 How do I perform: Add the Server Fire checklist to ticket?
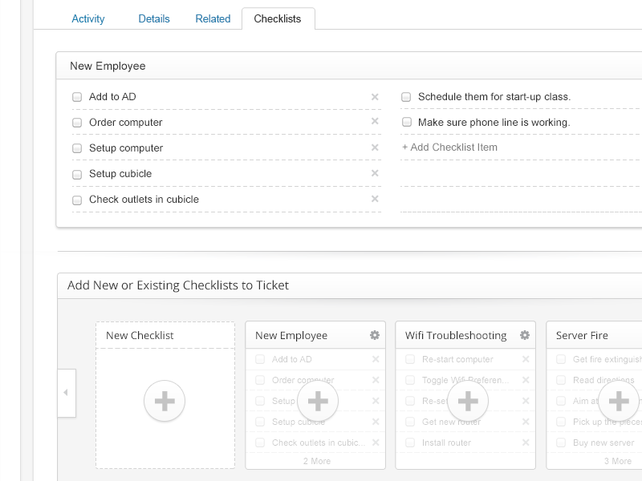coord(618,401)
